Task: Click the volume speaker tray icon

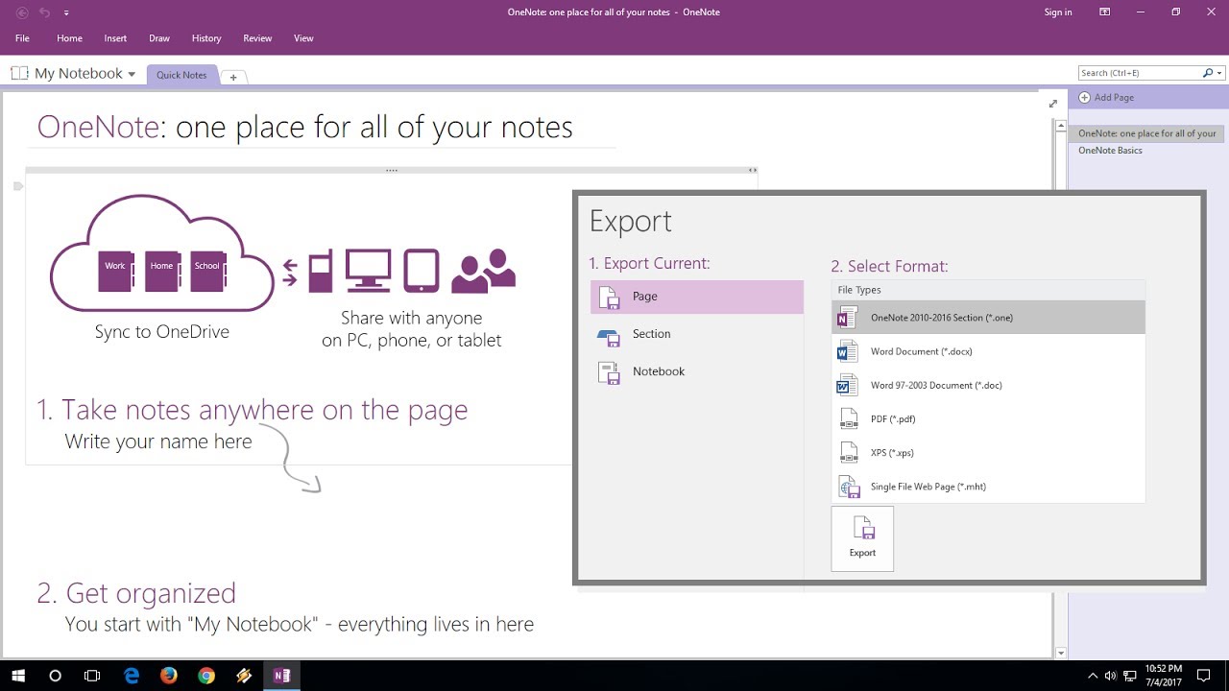Action: (1111, 676)
